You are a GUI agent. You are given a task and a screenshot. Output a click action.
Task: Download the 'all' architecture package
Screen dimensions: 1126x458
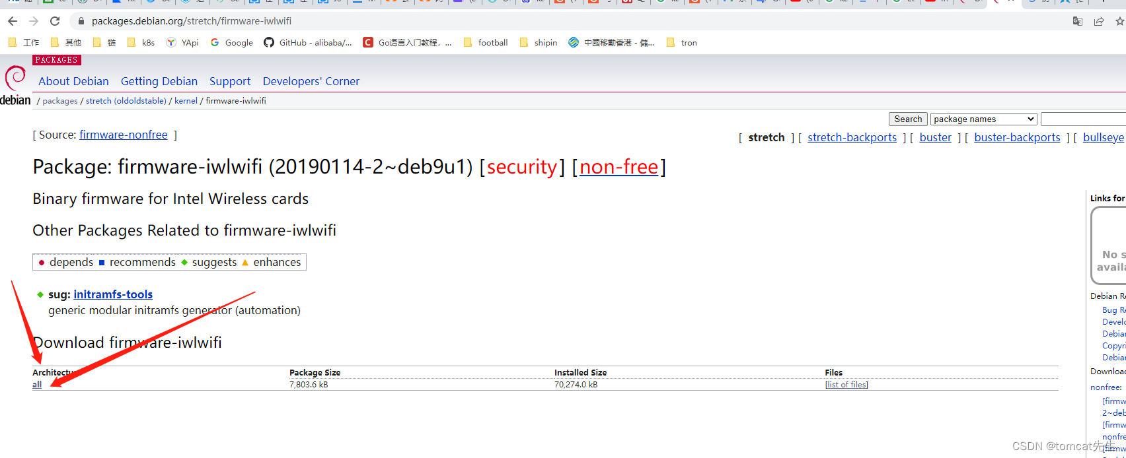click(37, 385)
